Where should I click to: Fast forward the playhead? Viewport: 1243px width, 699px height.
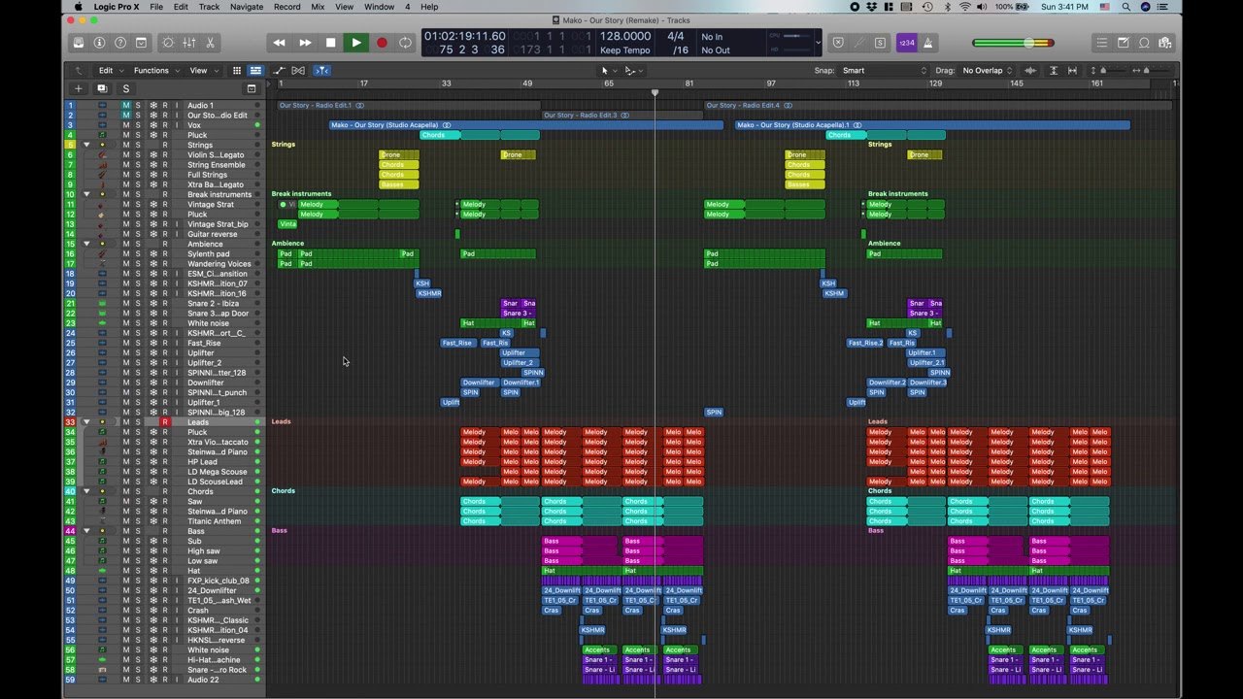coord(305,43)
